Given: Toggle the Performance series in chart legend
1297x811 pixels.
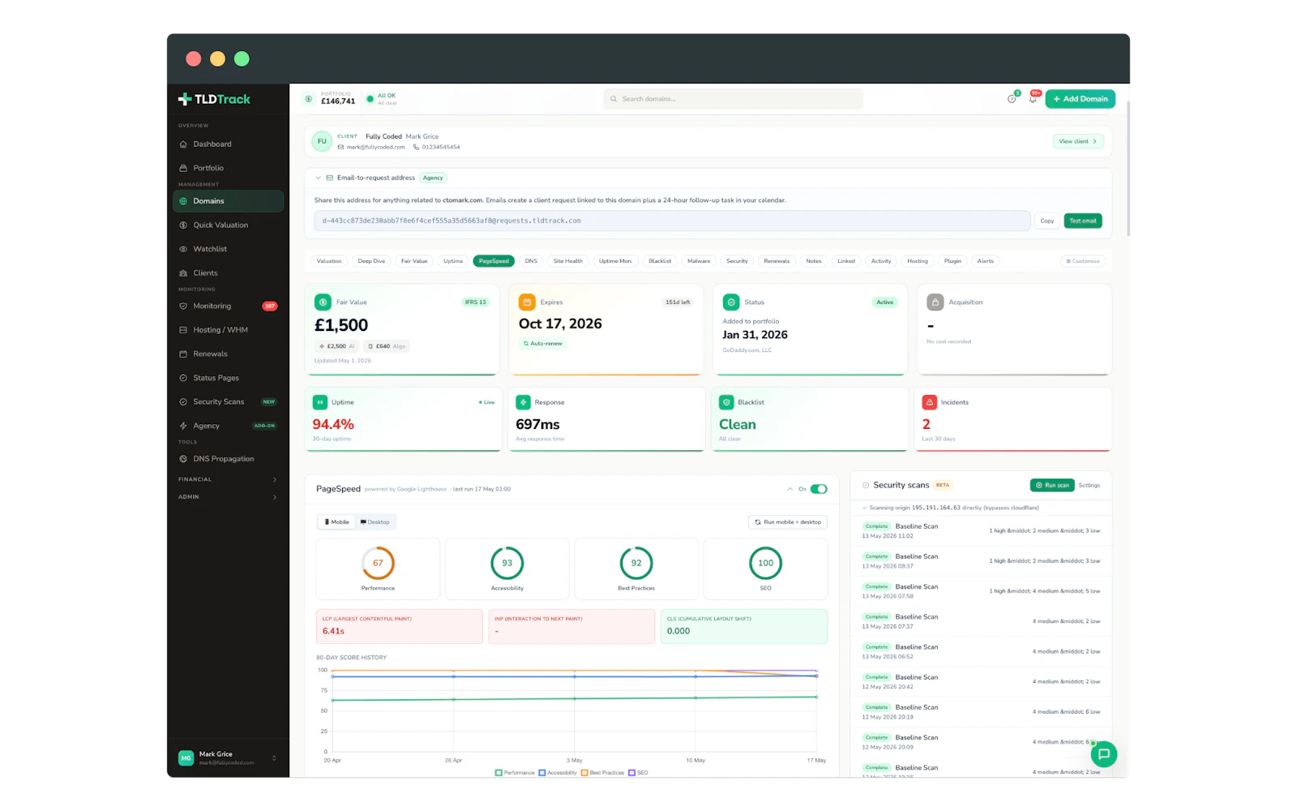Looking at the screenshot, I should coord(515,773).
